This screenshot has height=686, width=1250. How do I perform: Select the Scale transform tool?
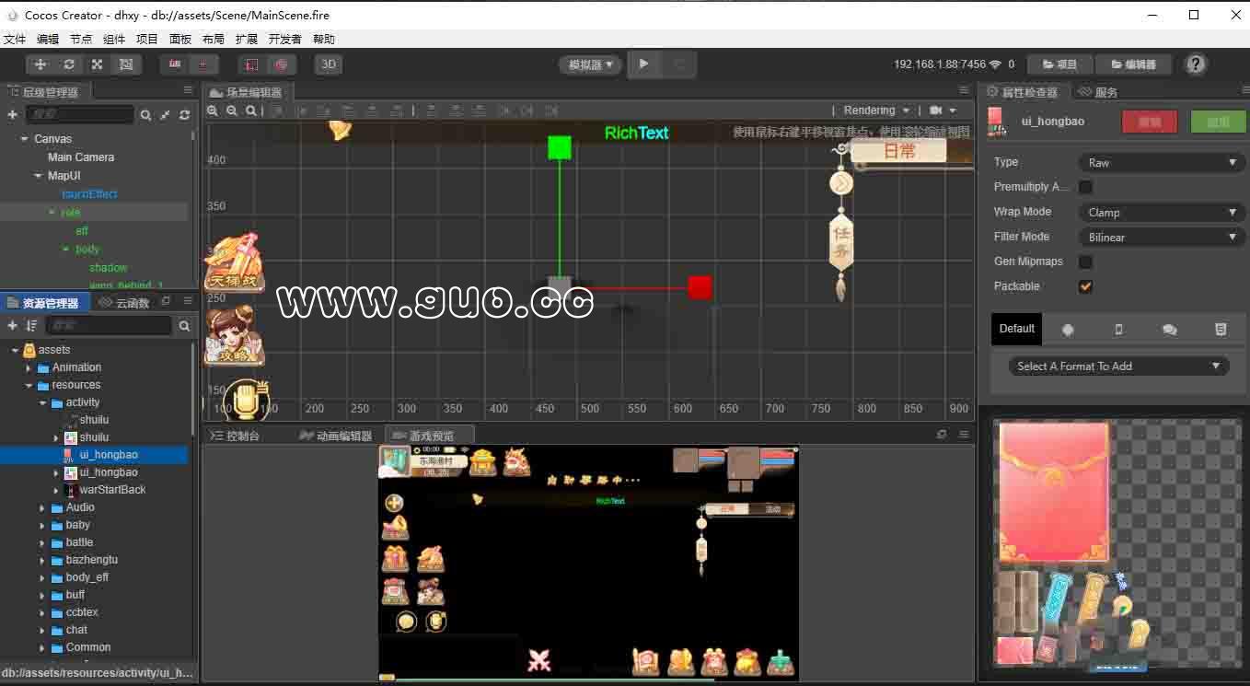(97, 64)
